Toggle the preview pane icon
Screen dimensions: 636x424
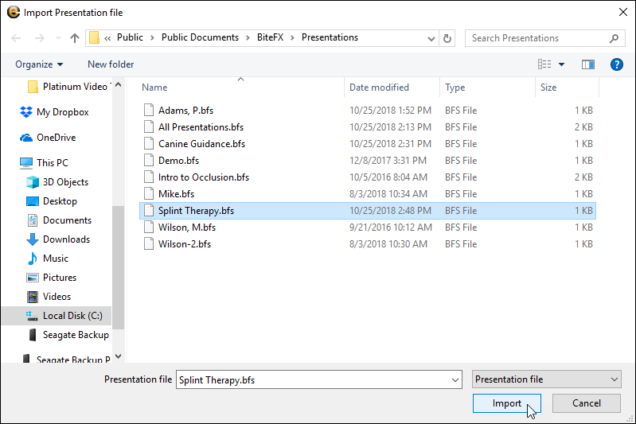588,64
